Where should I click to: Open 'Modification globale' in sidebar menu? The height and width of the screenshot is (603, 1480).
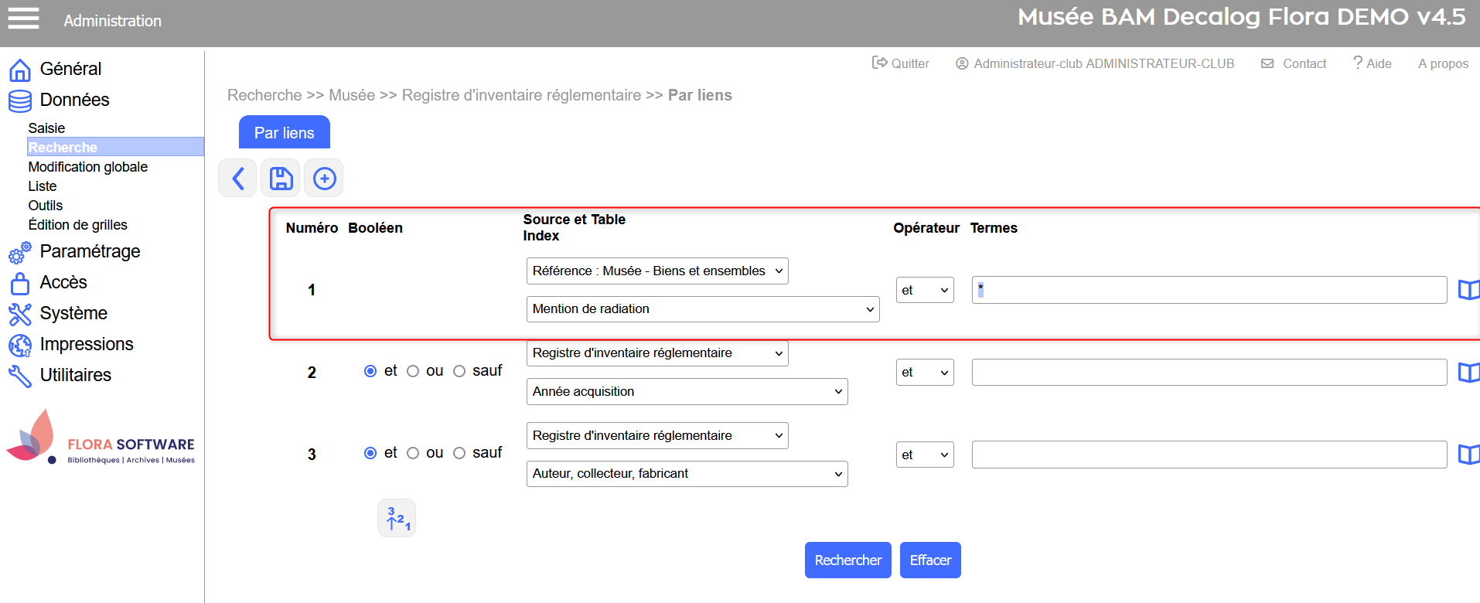[x=88, y=167]
